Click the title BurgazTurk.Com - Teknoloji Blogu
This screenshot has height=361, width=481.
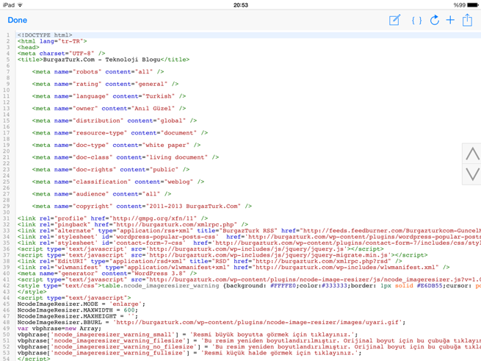104,60
